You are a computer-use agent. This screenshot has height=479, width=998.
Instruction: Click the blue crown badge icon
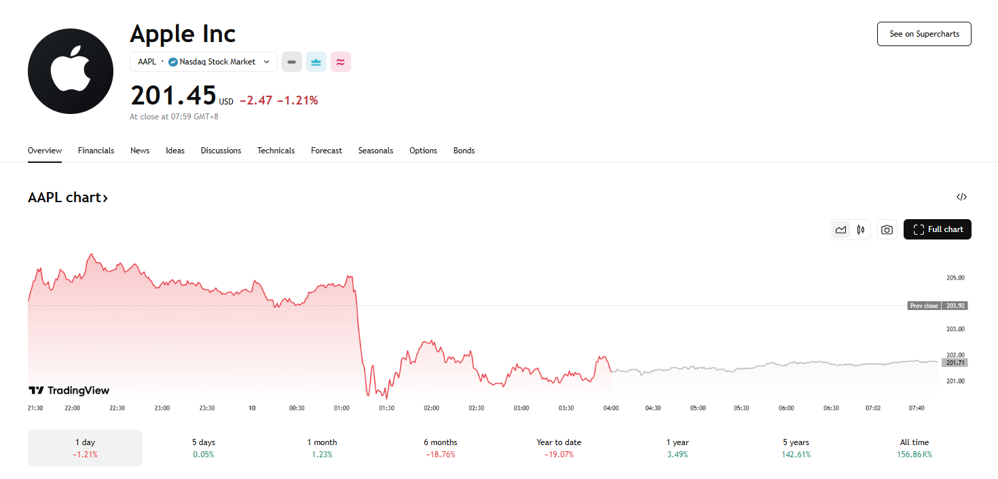[316, 62]
